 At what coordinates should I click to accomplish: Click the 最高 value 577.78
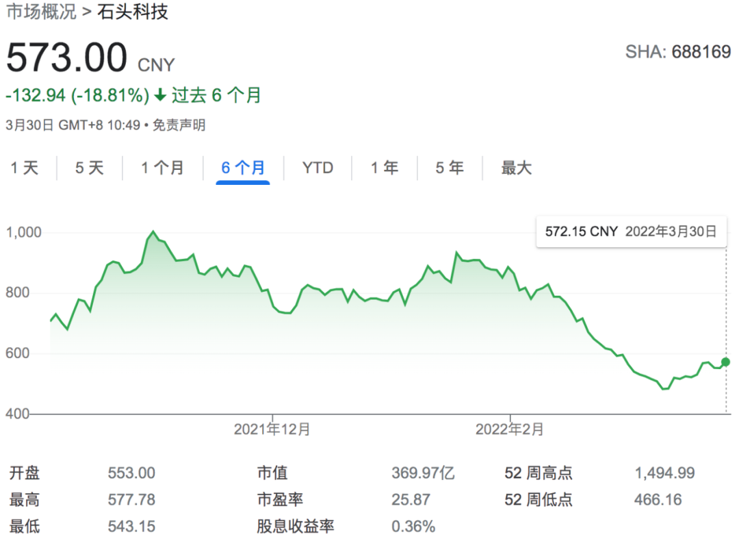click(x=131, y=500)
